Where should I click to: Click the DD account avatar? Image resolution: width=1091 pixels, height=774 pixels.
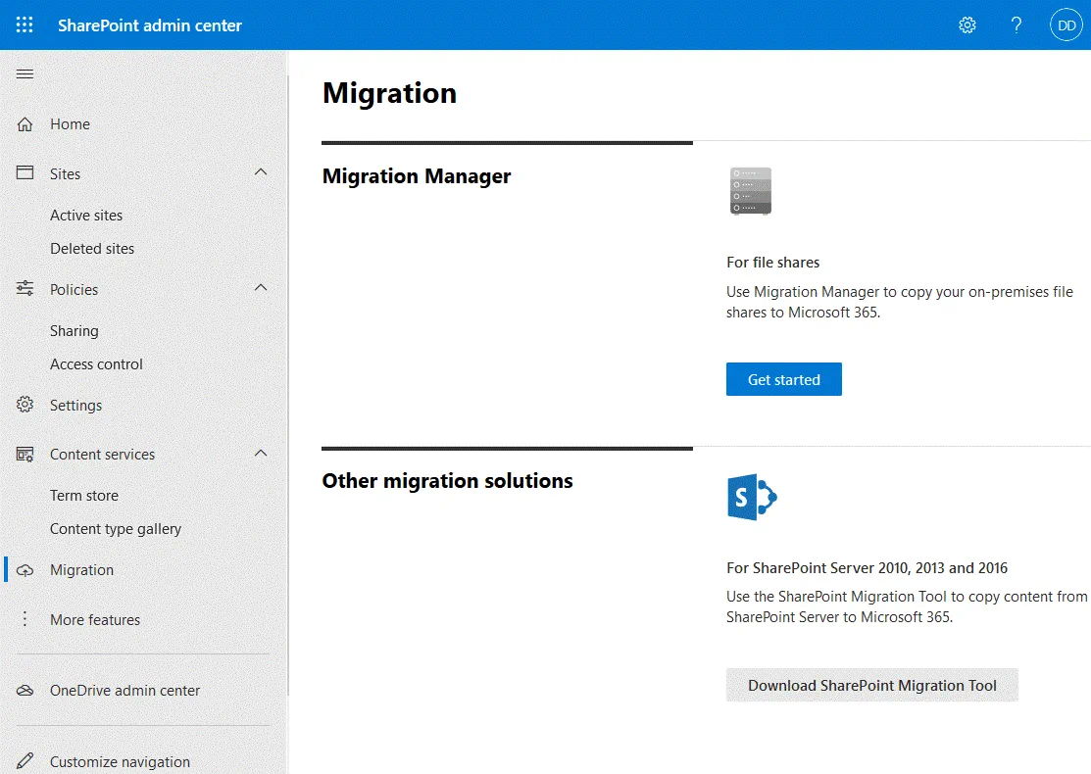(x=1066, y=24)
